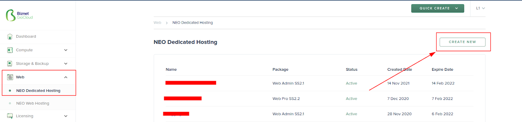Click the Biznet GioCloud logo
Screen dimensions: 522x122
[x=19, y=15]
